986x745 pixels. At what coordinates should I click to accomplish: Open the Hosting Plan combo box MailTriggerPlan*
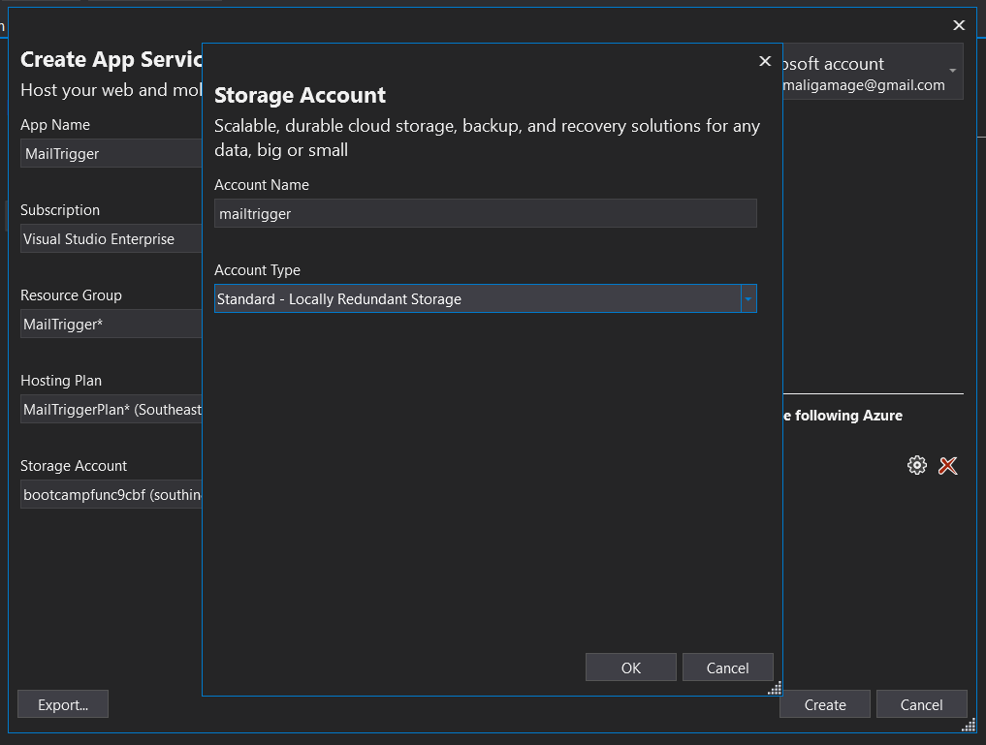click(x=111, y=410)
